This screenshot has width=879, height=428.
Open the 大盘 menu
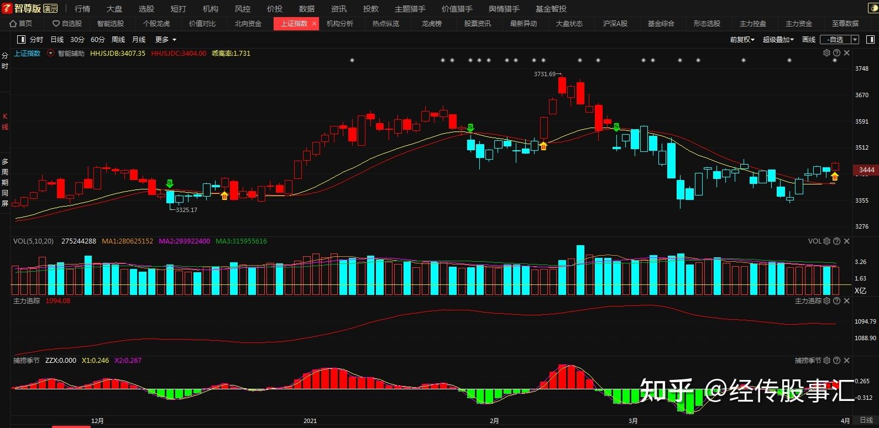click(x=114, y=9)
